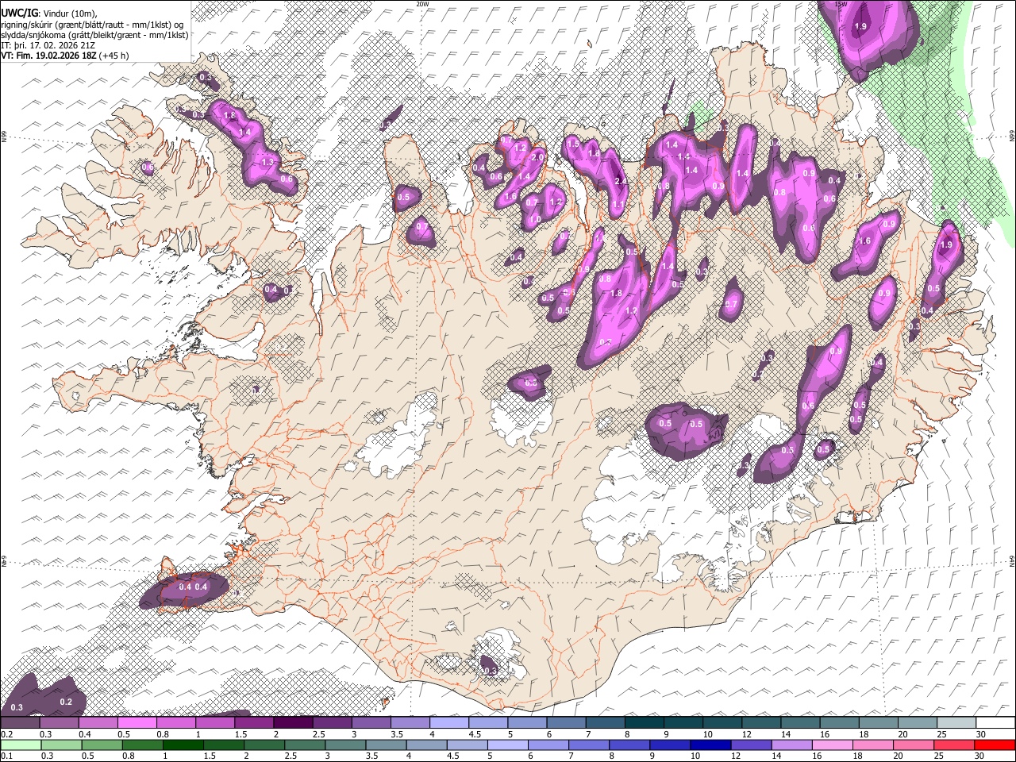Click the '30' label in the top legend row

point(980,734)
